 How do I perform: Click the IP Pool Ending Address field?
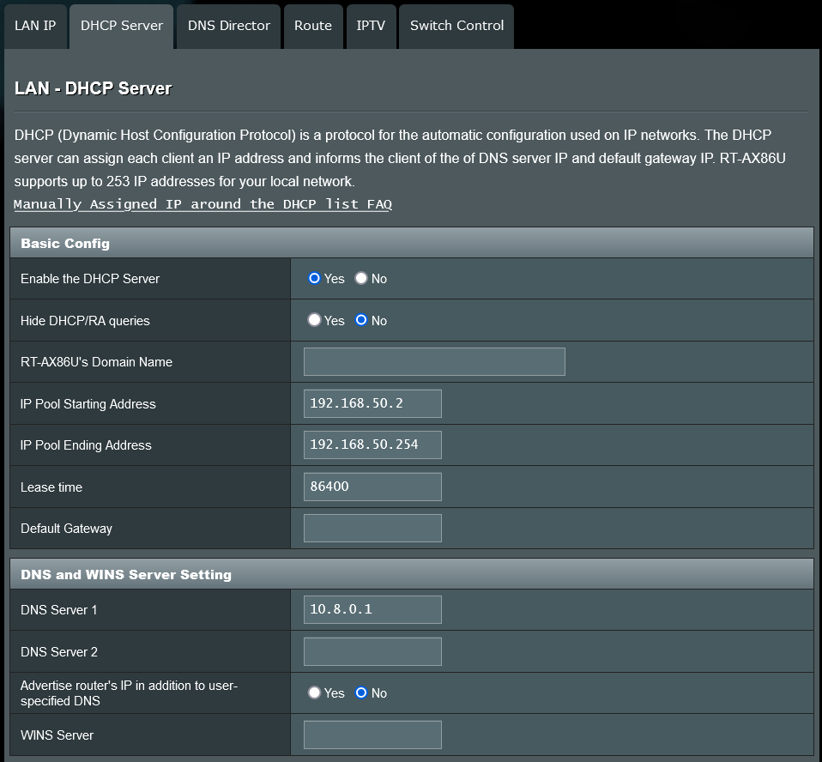tap(372, 445)
